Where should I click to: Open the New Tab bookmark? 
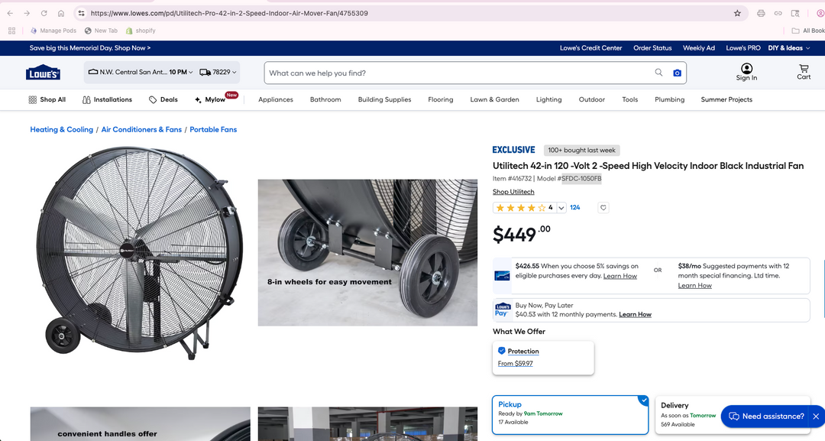(101, 31)
